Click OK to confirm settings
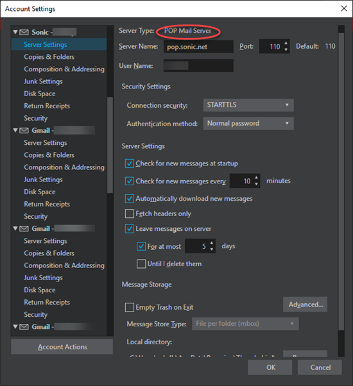The height and width of the screenshot is (386, 353). point(270,367)
